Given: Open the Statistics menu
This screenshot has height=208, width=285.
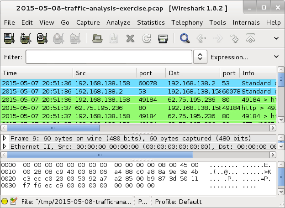Looking at the screenshot, I should pos(151,22).
